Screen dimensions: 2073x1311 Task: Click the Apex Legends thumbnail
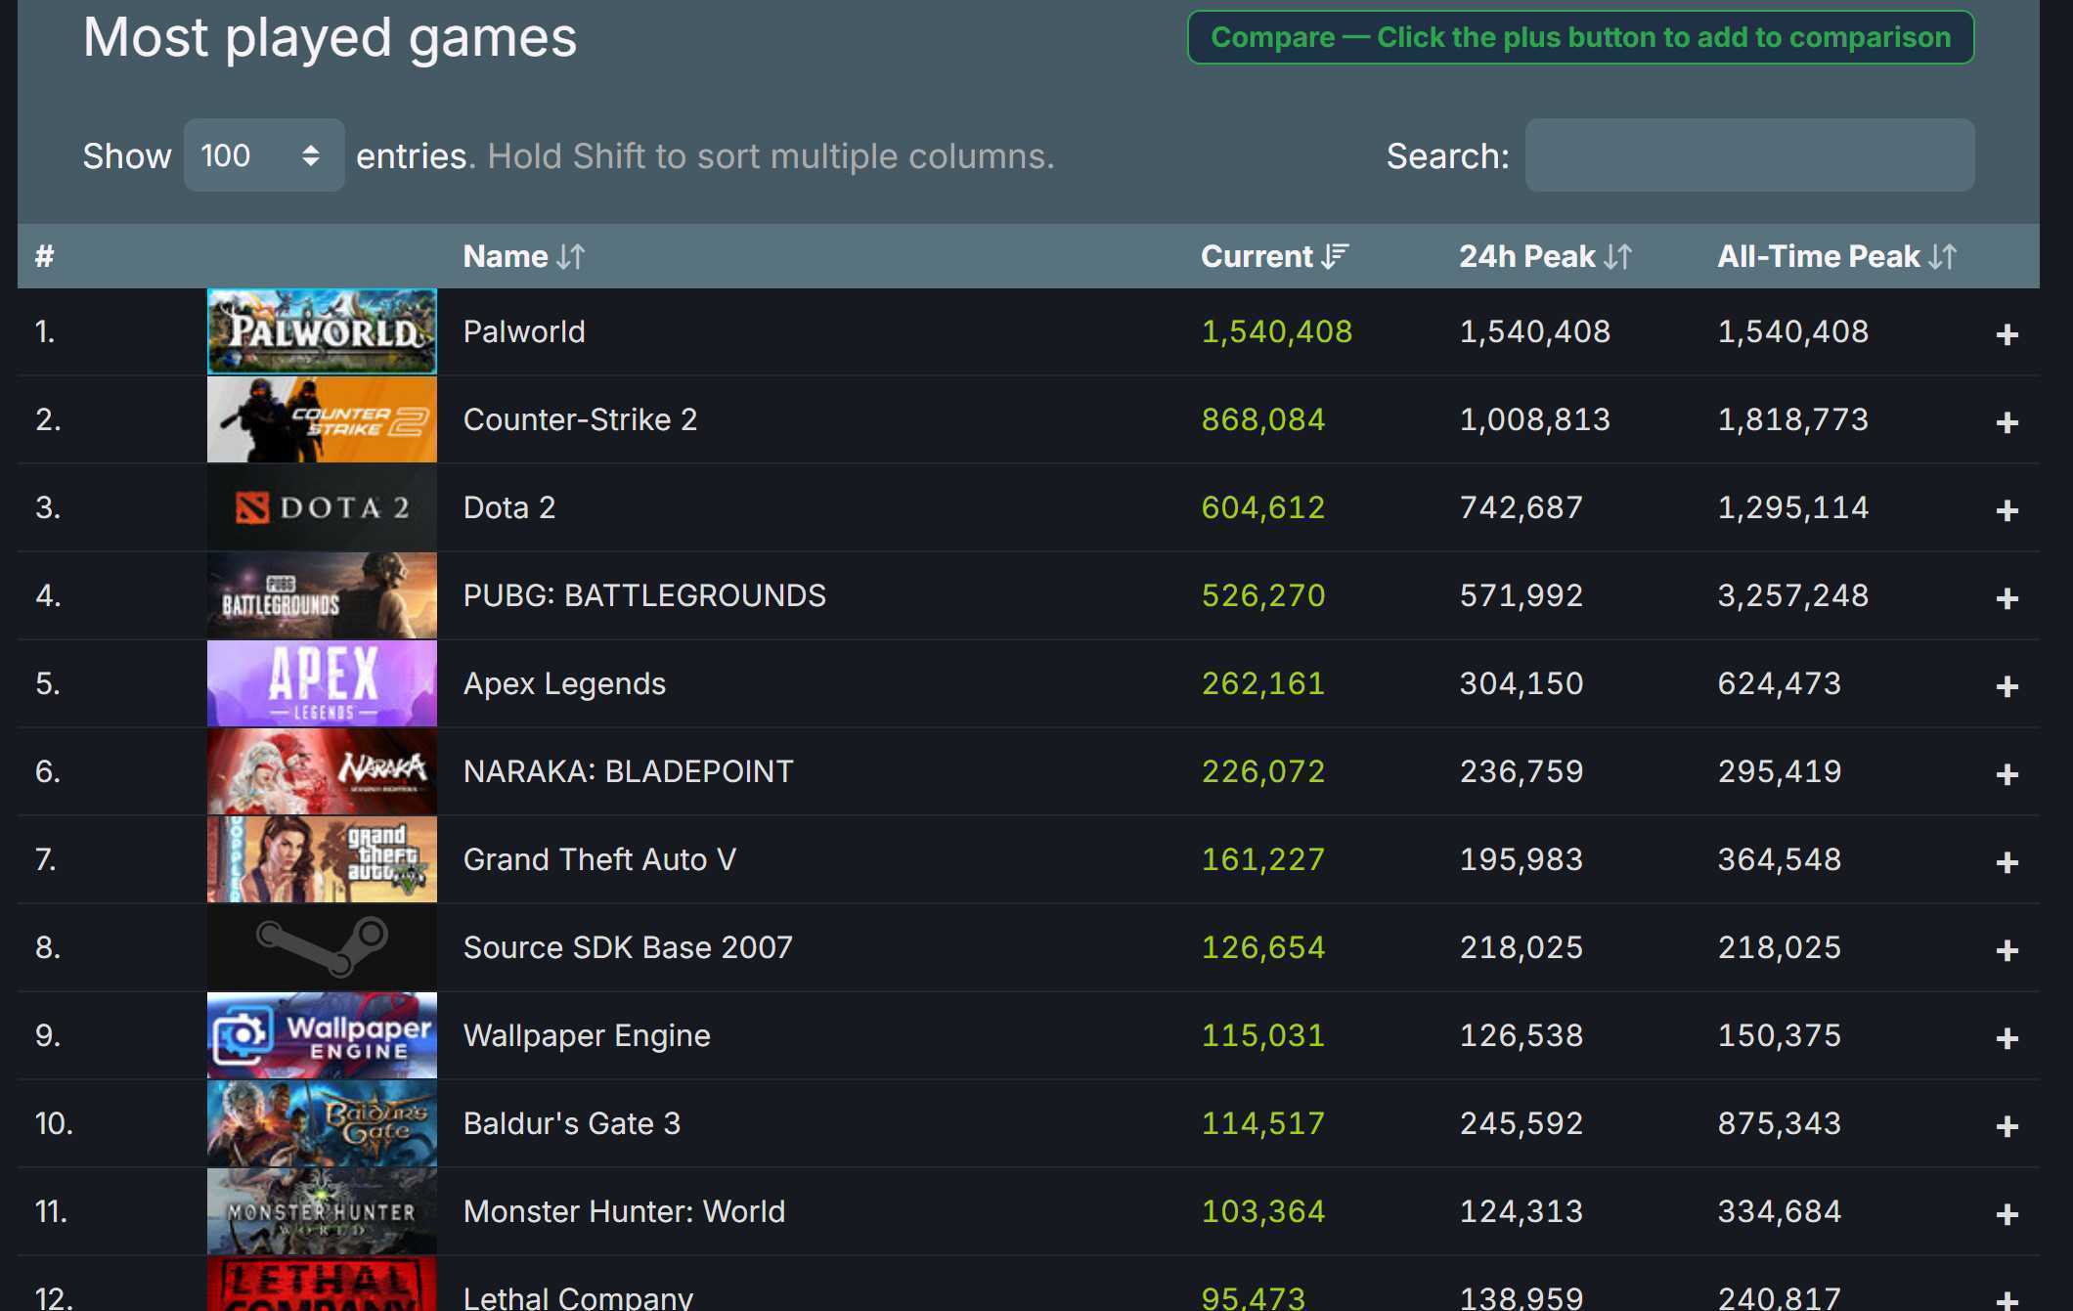click(x=322, y=683)
